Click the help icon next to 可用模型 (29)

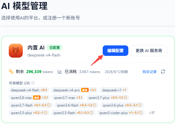(33, 83)
